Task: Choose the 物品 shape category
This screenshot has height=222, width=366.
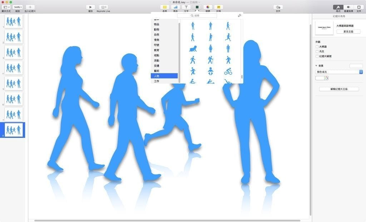Action: 164,24
